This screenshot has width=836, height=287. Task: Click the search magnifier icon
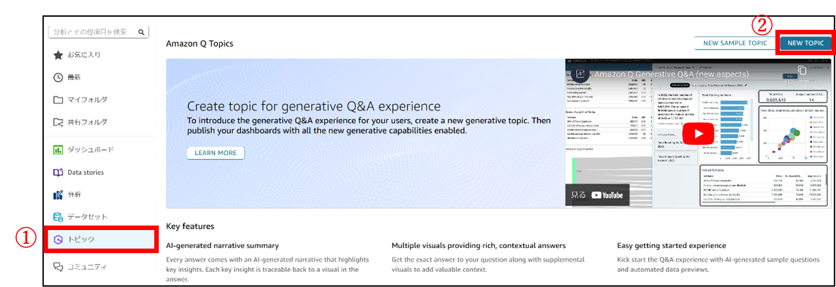point(141,32)
